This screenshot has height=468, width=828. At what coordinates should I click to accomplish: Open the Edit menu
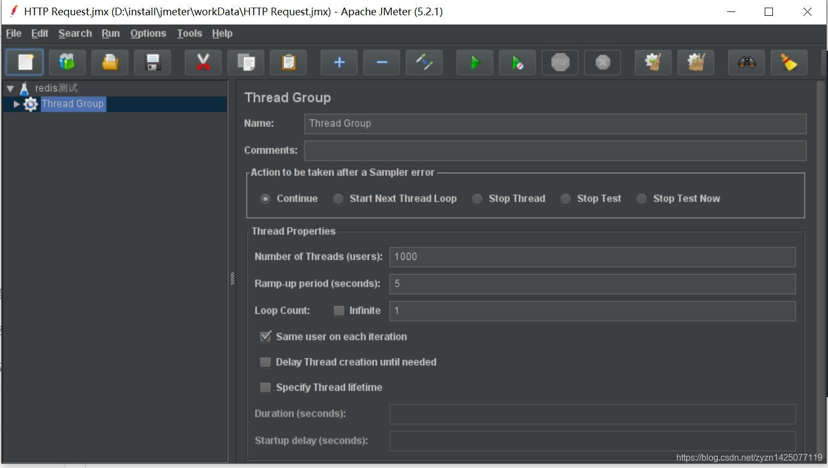(40, 33)
